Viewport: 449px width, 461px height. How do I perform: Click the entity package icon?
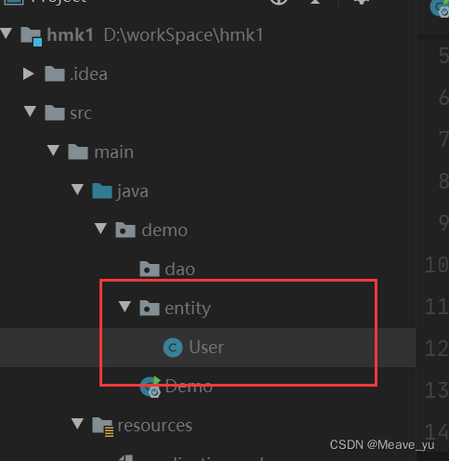pyautogui.click(x=150, y=308)
